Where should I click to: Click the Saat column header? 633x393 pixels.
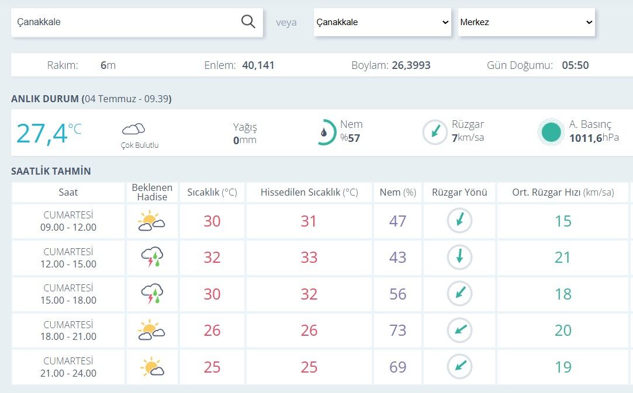[x=68, y=192]
